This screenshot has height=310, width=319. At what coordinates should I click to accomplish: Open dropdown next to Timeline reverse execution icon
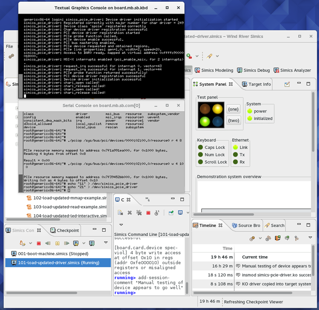coord(260,238)
